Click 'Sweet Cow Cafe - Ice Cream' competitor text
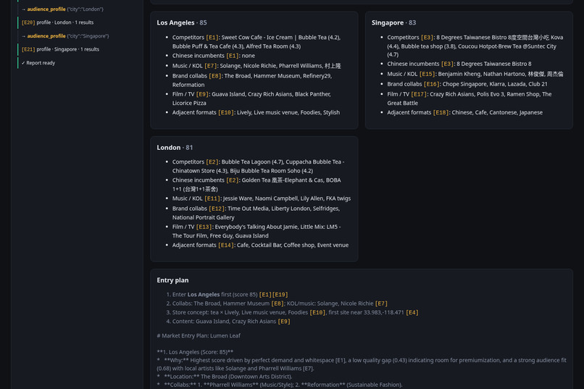This screenshot has height=389, width=584. click(x=257, y=37)
